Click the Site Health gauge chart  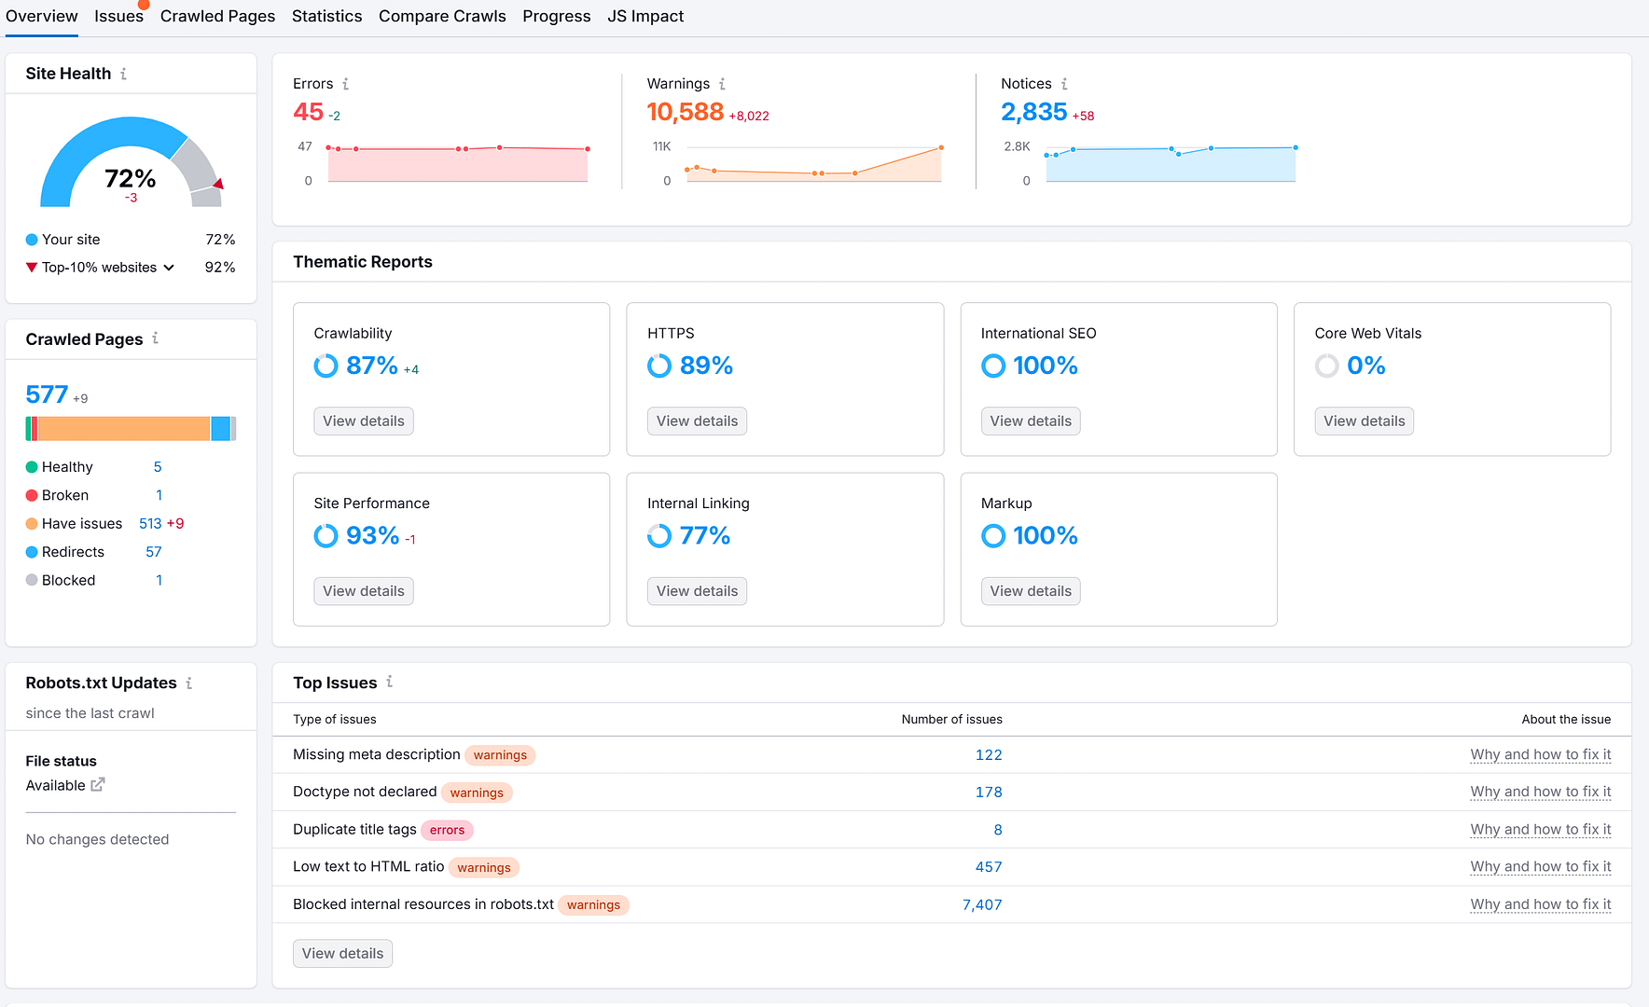point(131,163)
